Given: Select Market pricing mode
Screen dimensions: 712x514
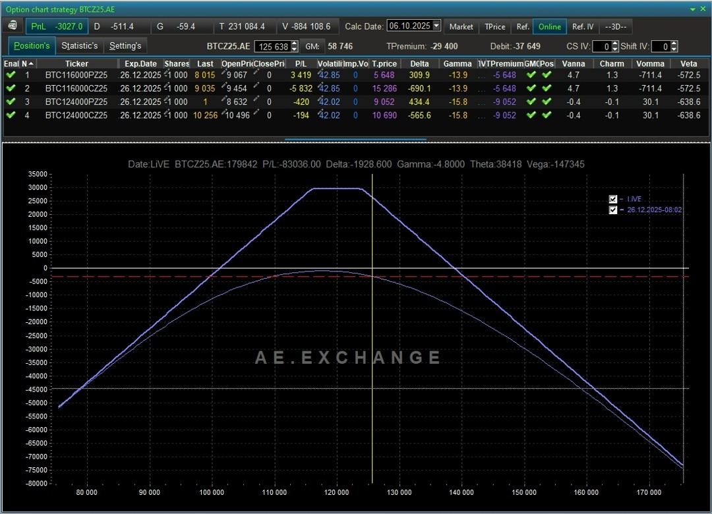Looking at the screenshot, I should point(461,26).
